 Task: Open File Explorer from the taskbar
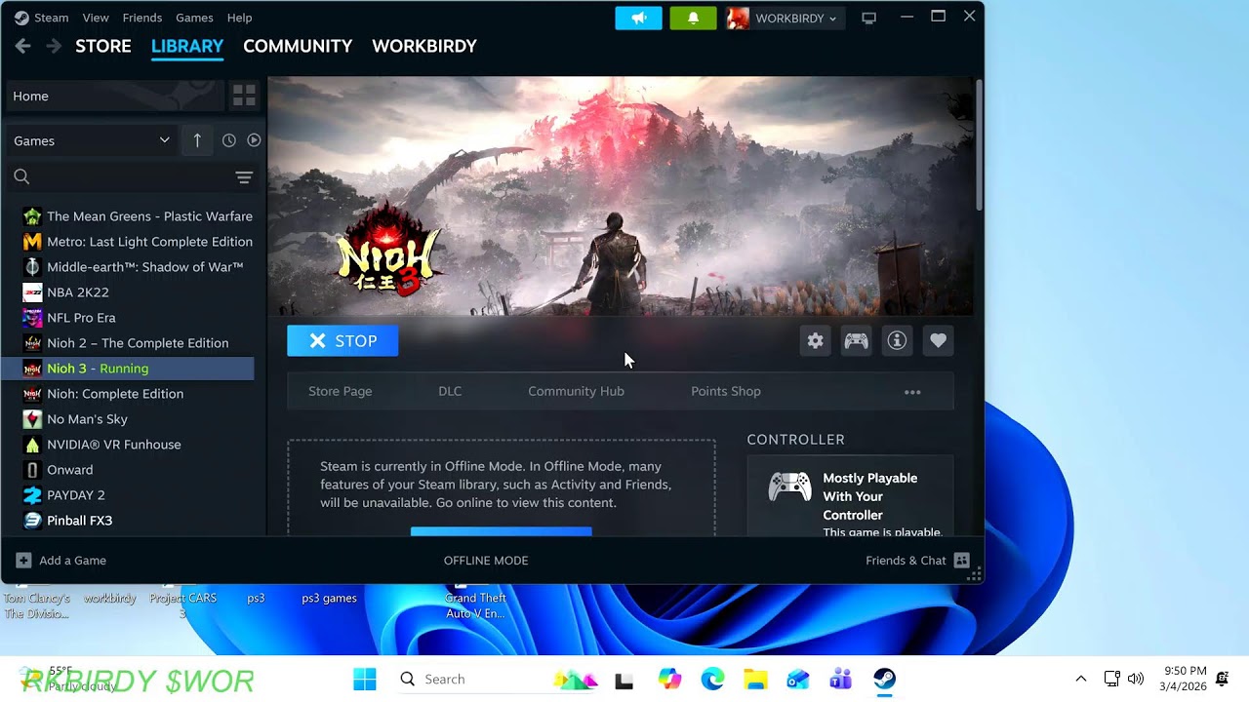pyautogui.click(x=755, y=679)
